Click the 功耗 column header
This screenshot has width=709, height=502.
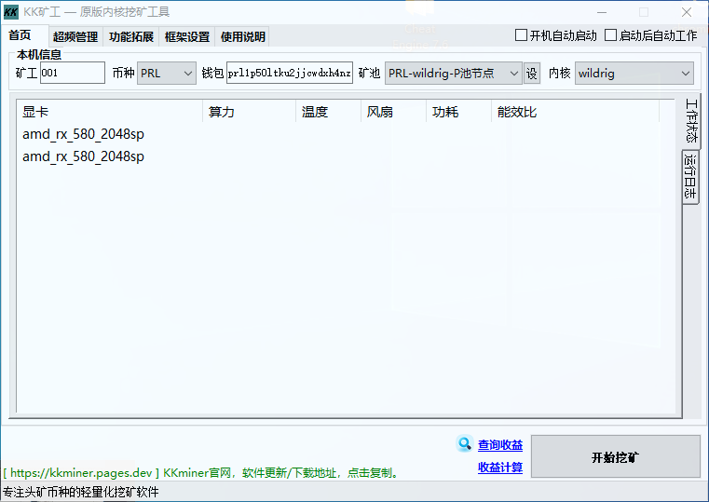click(x=458, y=112)
